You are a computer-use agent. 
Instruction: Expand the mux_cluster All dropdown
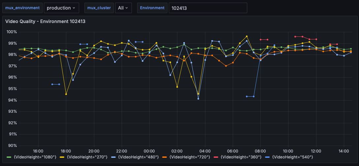[x=123, y=8]
